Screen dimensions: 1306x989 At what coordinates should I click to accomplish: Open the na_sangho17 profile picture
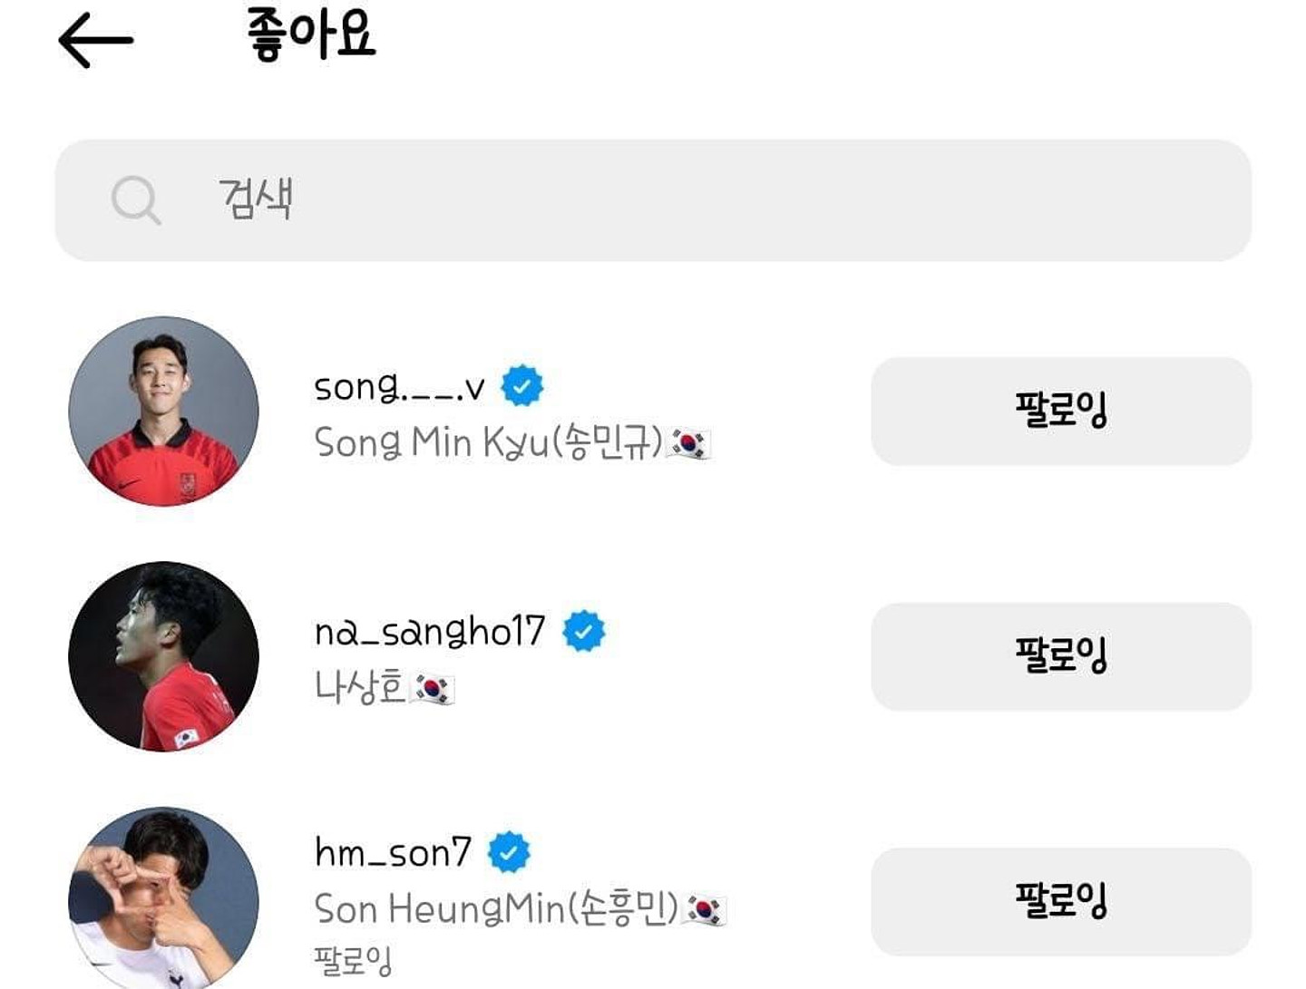pos(163,656)
